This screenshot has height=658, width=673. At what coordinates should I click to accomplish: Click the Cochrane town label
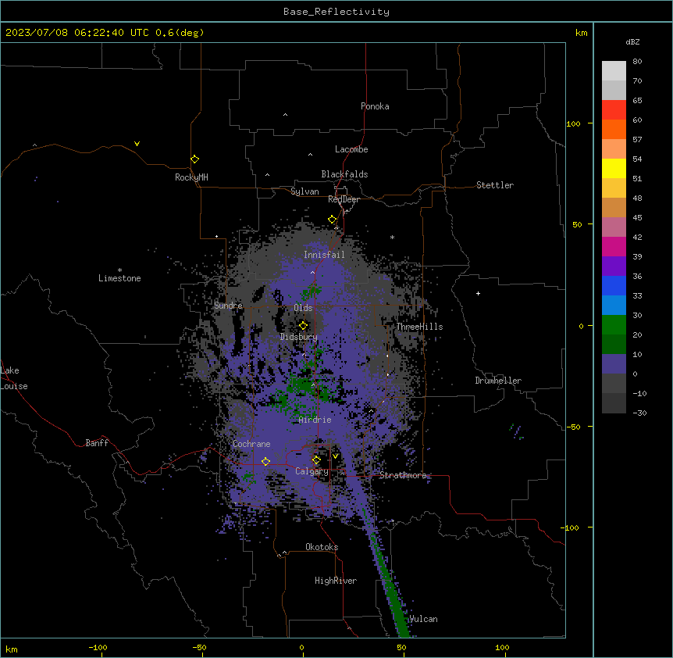(x=251, y=444)
